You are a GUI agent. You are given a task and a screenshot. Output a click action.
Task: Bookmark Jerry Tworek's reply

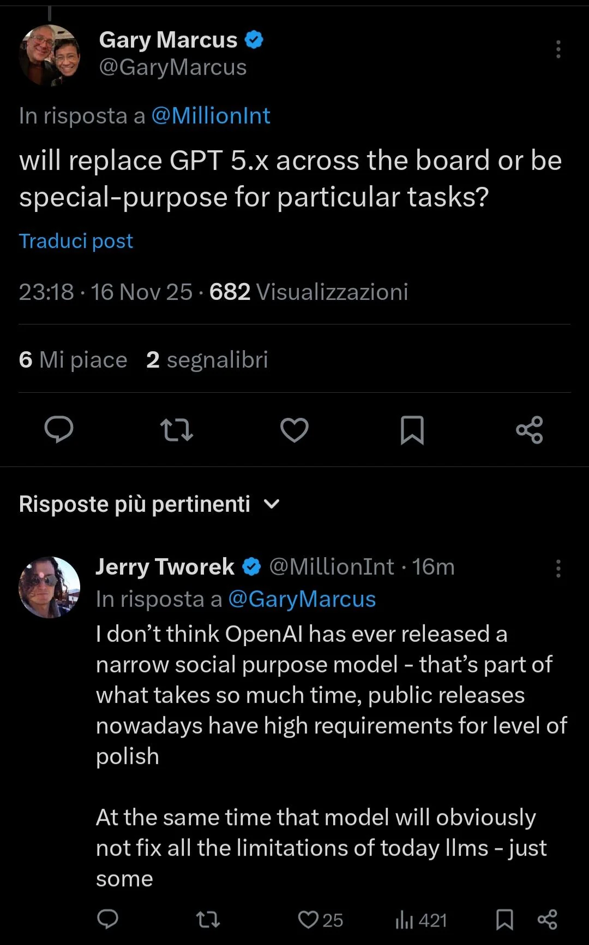pyautogui.click(x=504, y=919)
